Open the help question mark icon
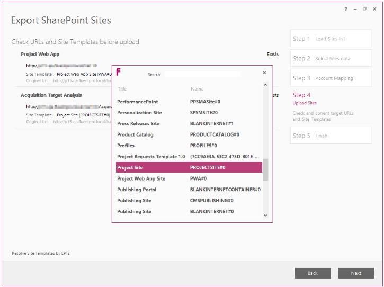Viewport: 384px width, 287px height. pyautogui.click(x=346, y=9)
